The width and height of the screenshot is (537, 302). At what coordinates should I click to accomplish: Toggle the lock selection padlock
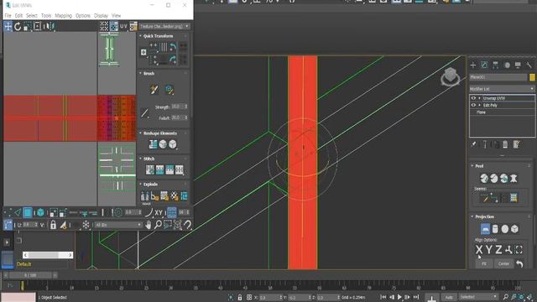[53, 225]
